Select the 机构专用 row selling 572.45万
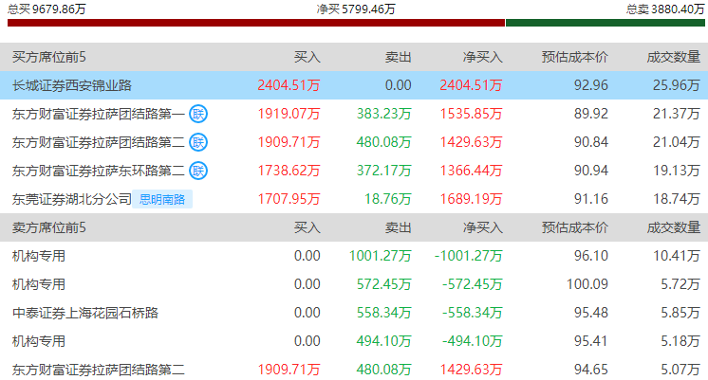Viewport: 708px width, 380px height. pyautogui.click(x=354, y=284)
